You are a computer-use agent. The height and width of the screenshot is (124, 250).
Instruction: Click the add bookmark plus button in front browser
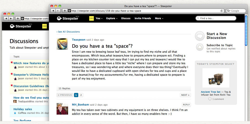[x=64, y=11]
